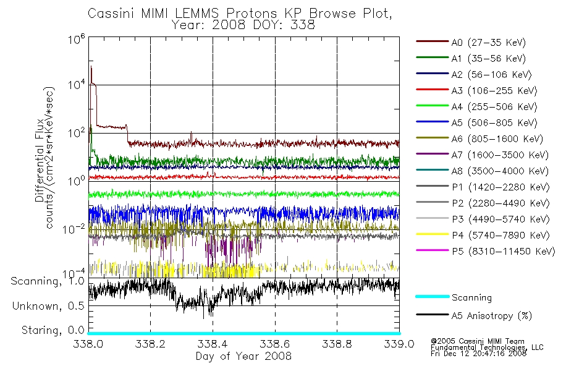Screen dimensions: 587x371
Task: Click the A3 (106-255 KeV) red legend line
Action: [x=432, y=90]
